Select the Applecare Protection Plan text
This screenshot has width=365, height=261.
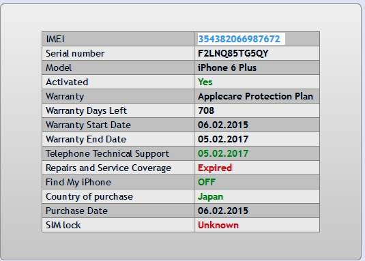point(255,96)
